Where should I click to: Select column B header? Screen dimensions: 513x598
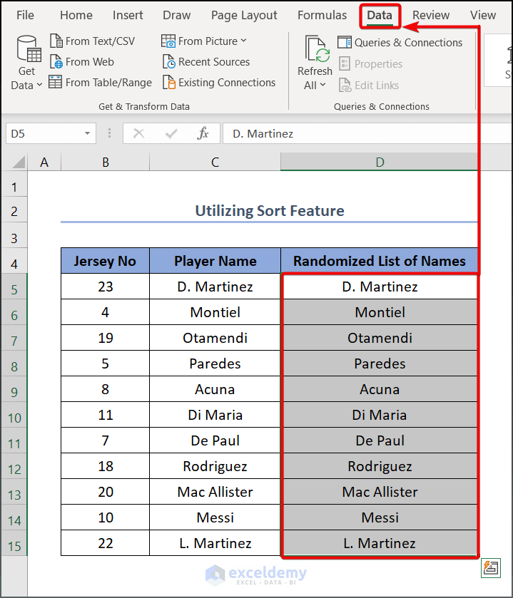click(106, 162)
